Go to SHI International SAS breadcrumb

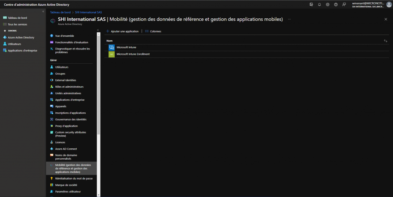[89, 12]
